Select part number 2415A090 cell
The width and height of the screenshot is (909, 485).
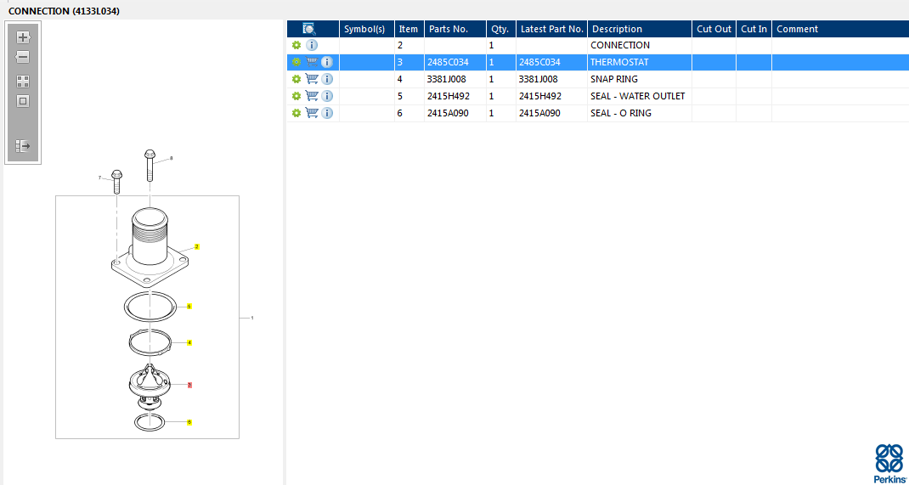tap(455, 113)
